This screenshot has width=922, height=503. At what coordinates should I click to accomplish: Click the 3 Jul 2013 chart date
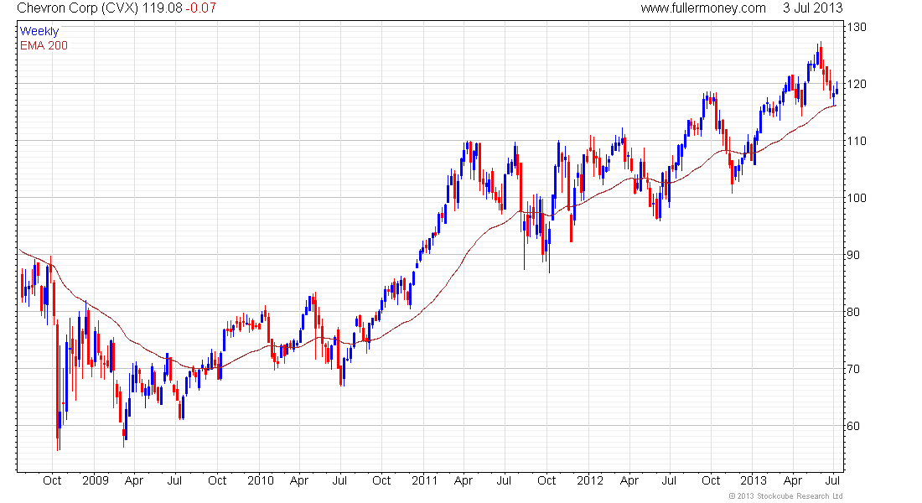(813, 8)
